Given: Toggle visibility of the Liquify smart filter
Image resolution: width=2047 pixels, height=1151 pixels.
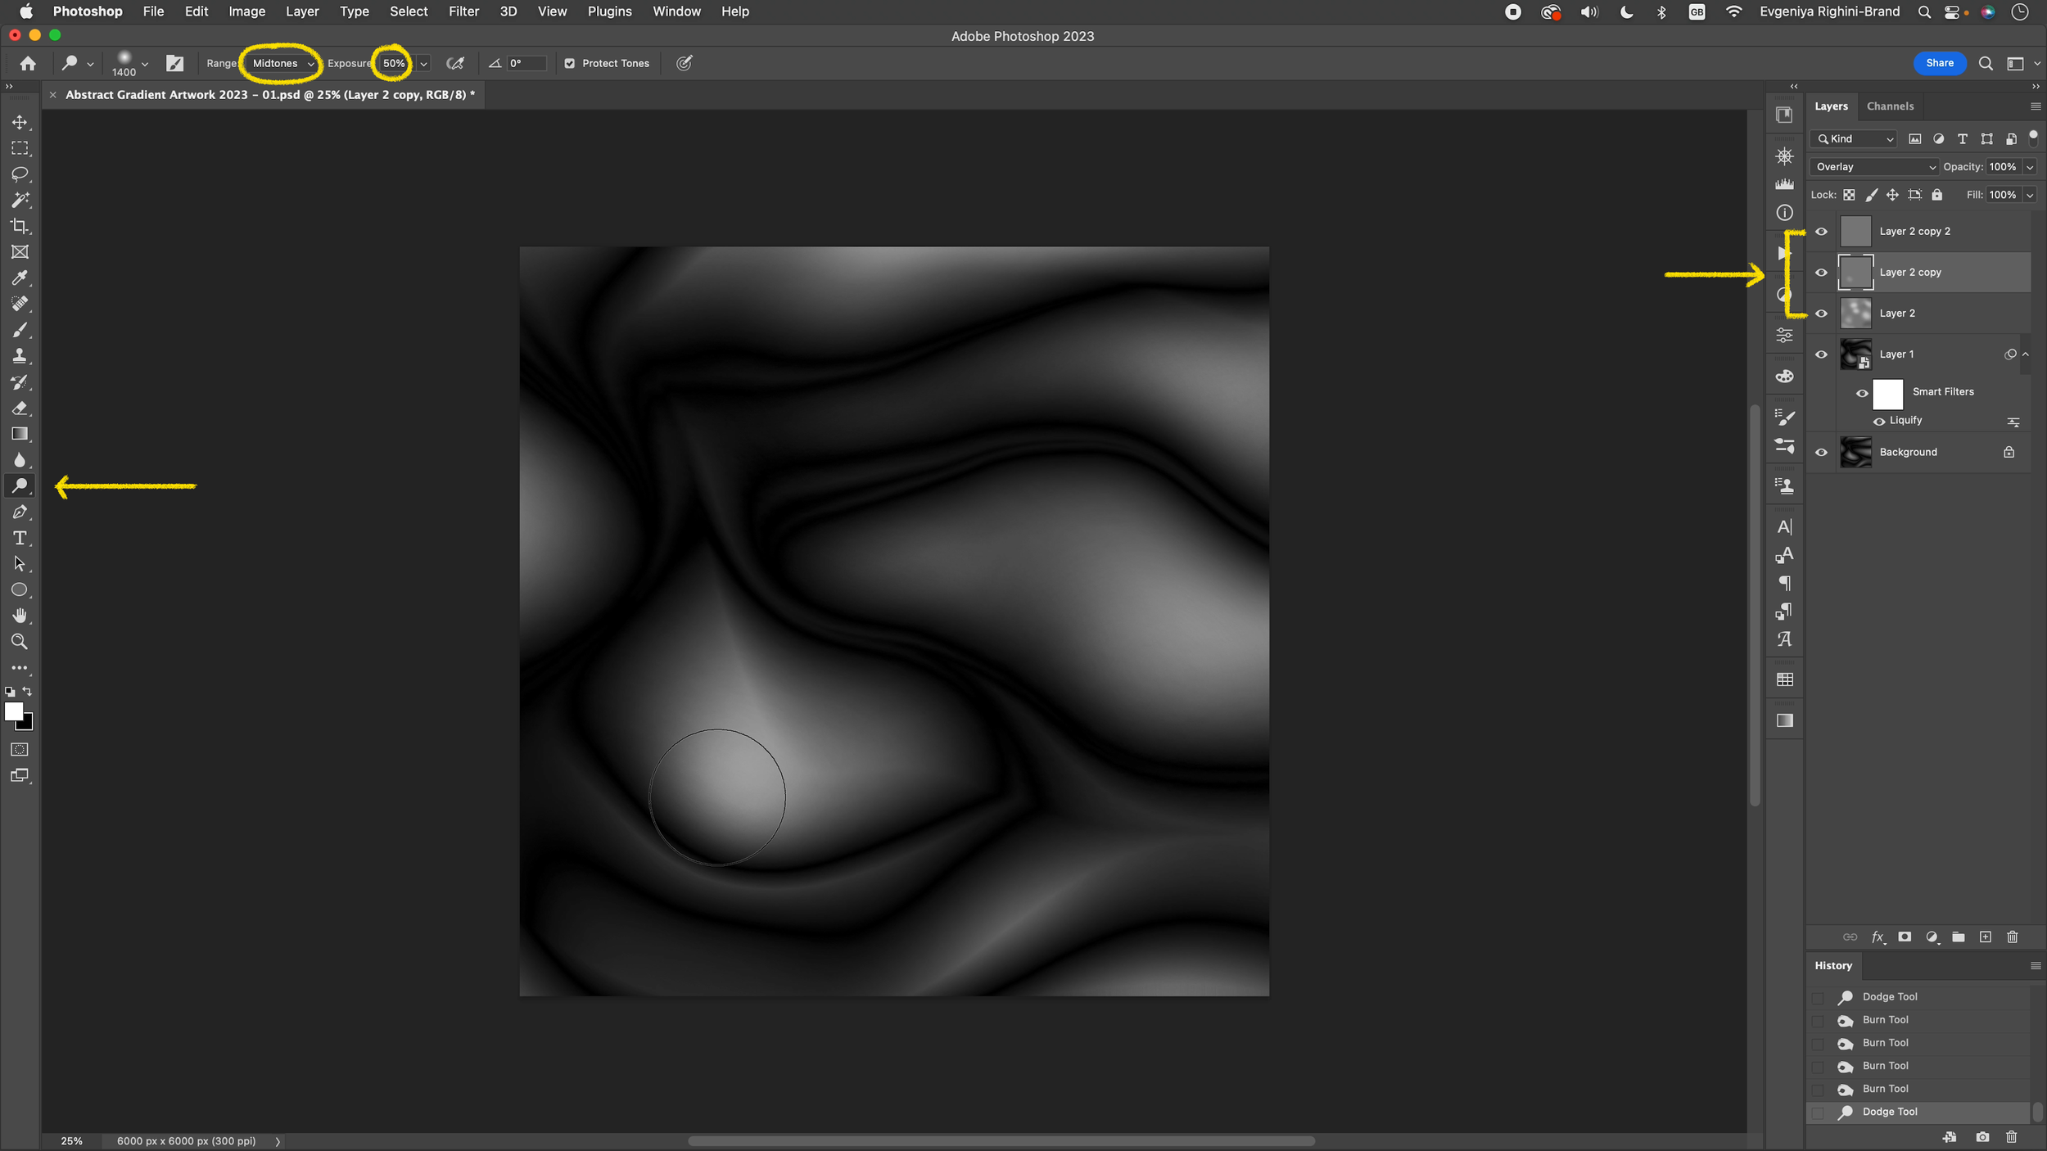Looking at the screenshot, I should click(x=1879, y=421).
